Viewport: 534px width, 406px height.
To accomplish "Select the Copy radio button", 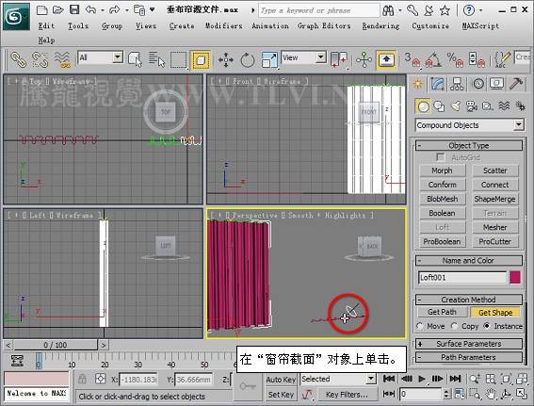I will [454, 326].
